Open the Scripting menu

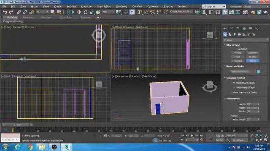[x=168, y=6]
